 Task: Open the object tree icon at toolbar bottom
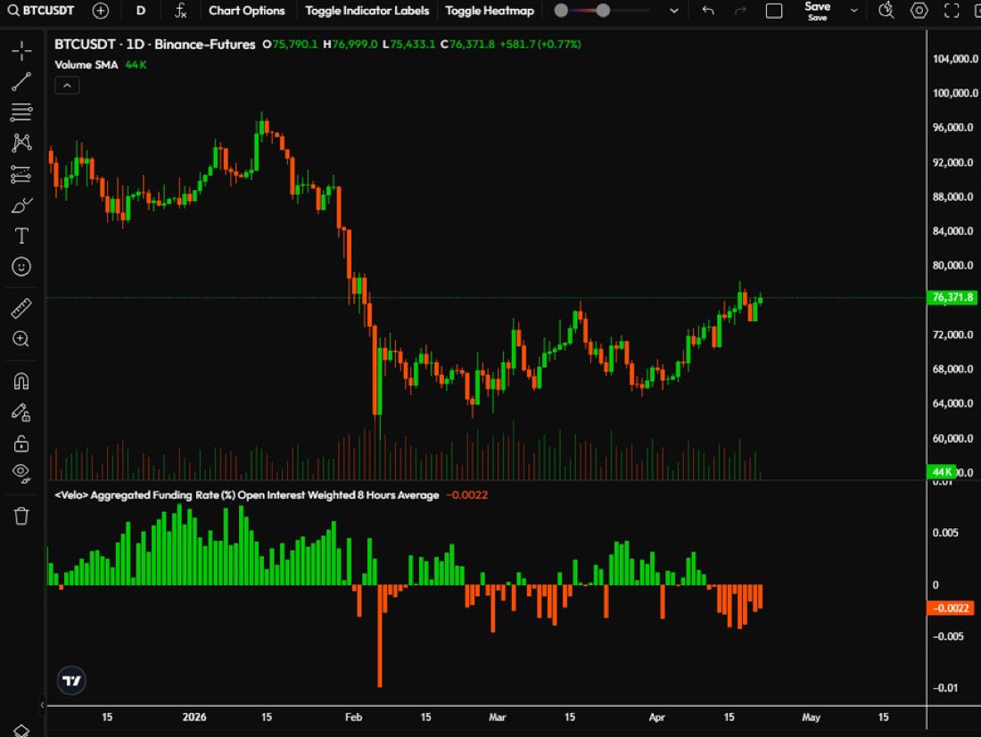click(21, 731)
